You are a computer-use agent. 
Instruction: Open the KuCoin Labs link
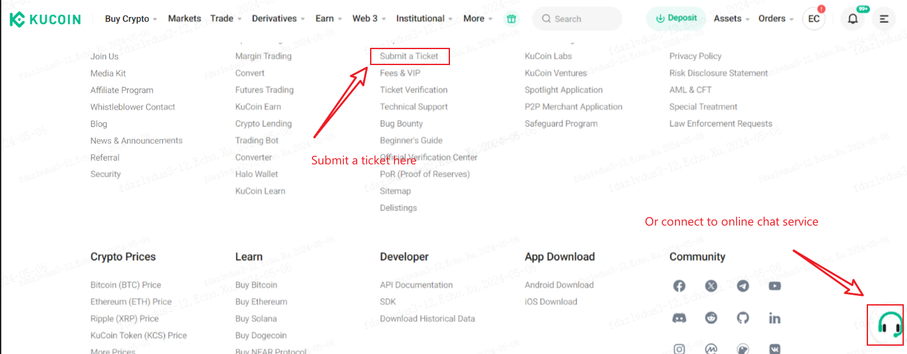coord(548,56)
